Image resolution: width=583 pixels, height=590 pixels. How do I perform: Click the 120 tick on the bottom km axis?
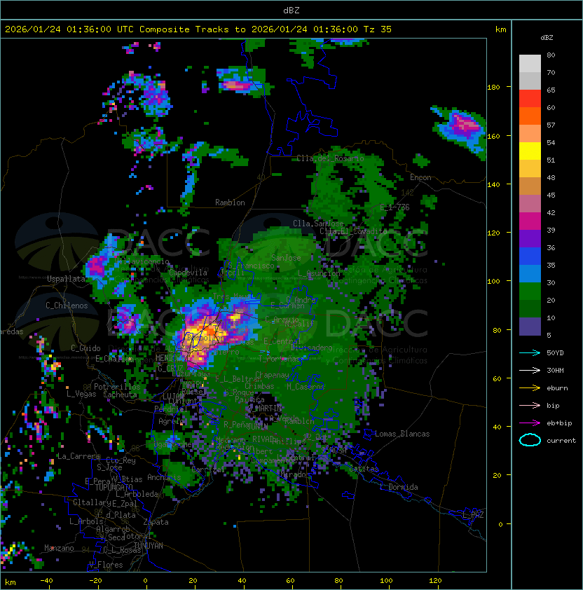435,581
